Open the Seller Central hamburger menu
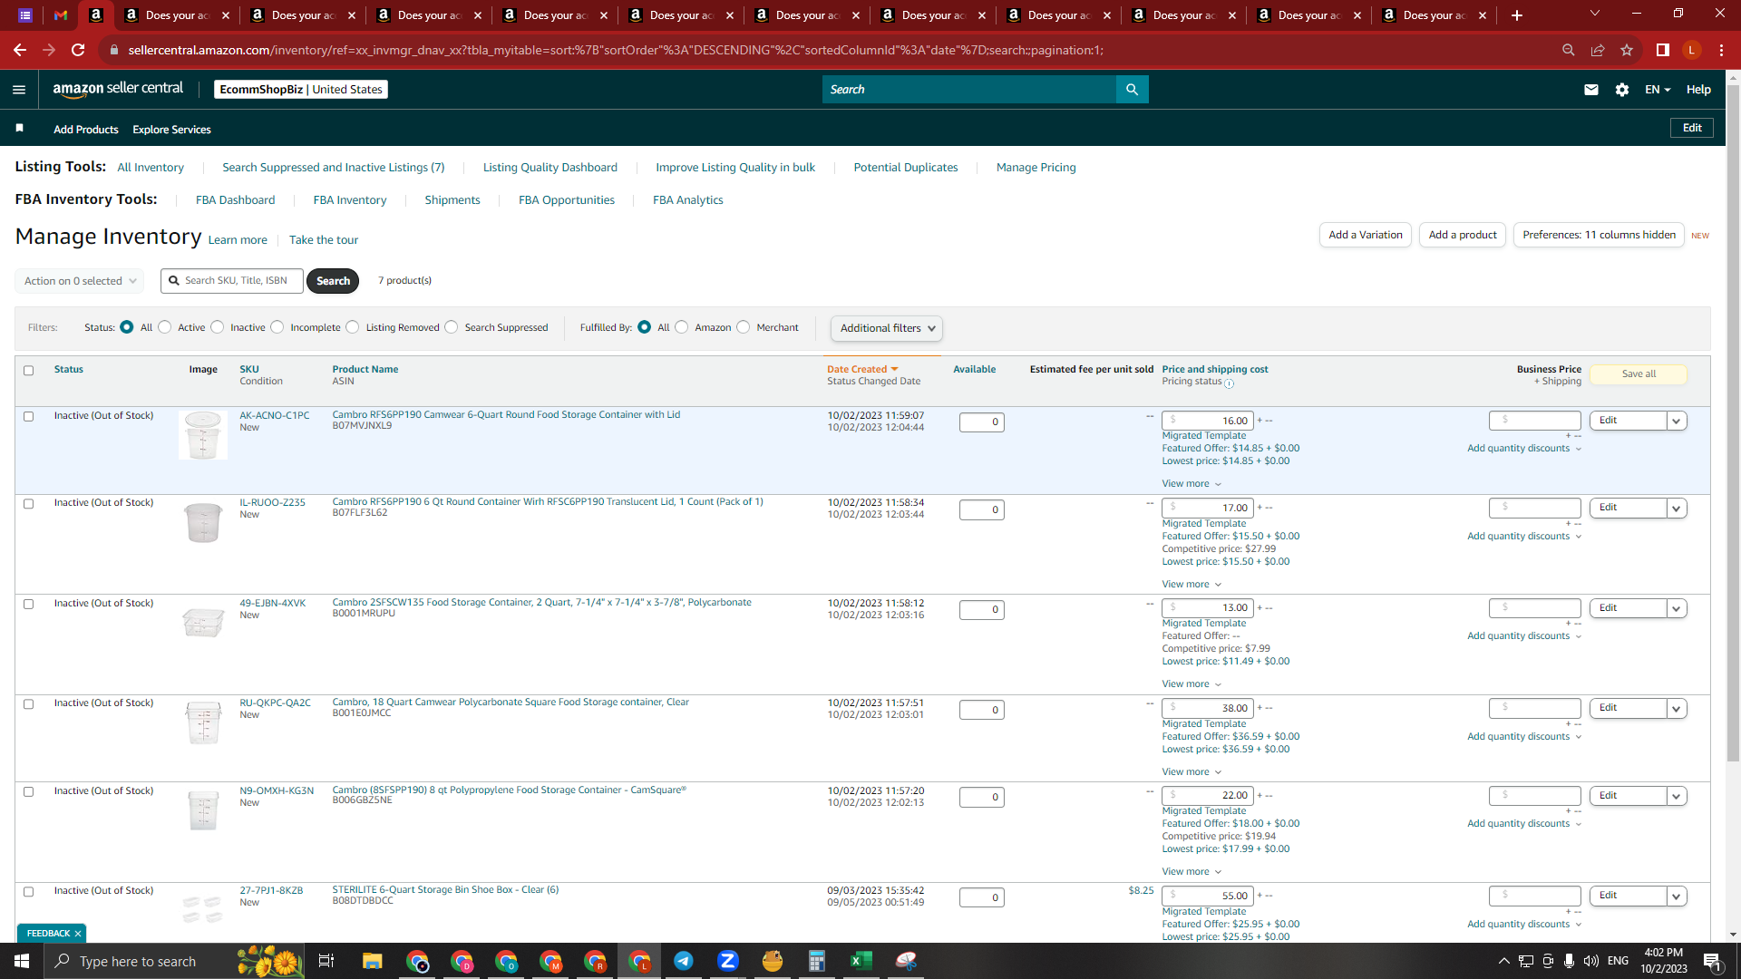 pyautogui.click(x=19, y=90)
